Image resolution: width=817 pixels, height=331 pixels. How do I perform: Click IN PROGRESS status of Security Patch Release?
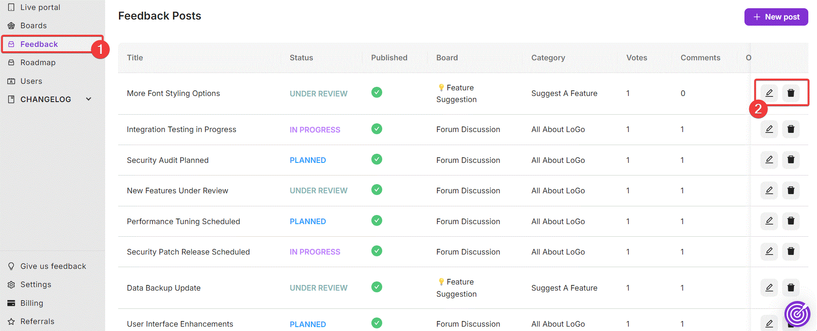click(315, 252)
